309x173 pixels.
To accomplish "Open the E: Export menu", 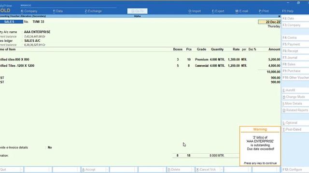I will [x=218, y=11].
